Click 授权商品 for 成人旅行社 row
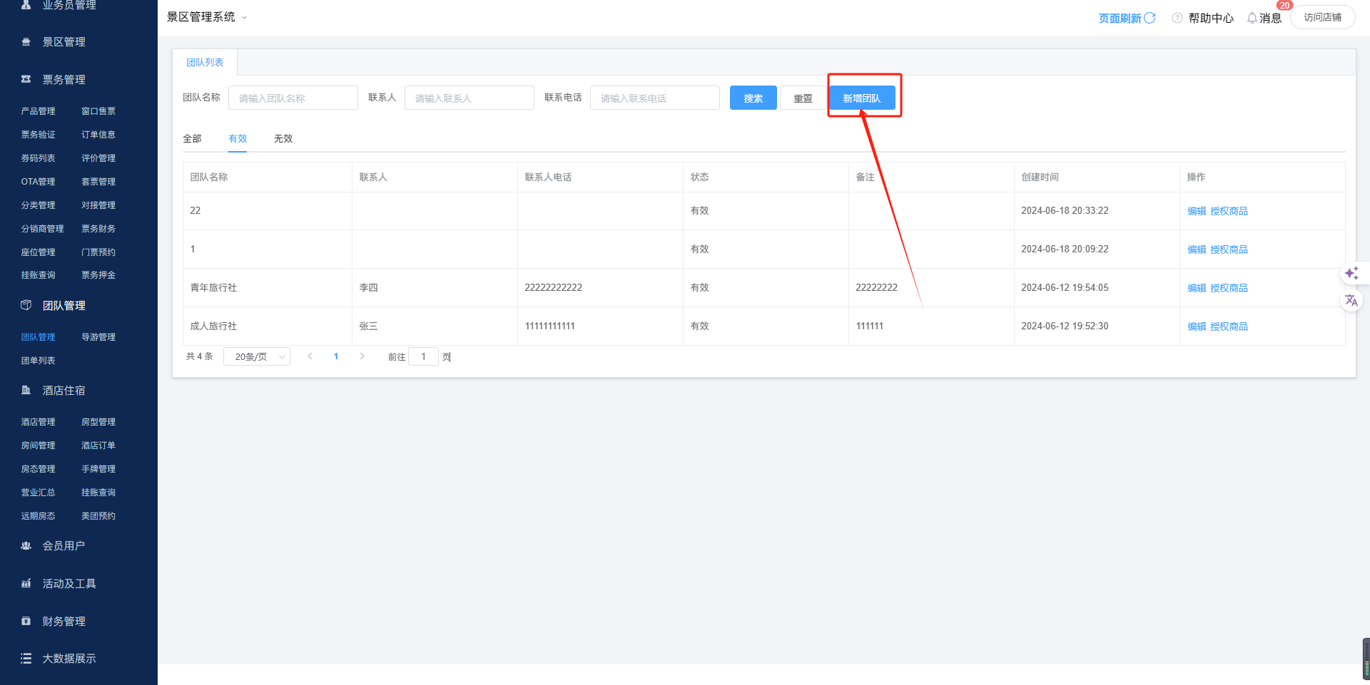 pos(1229,326)
